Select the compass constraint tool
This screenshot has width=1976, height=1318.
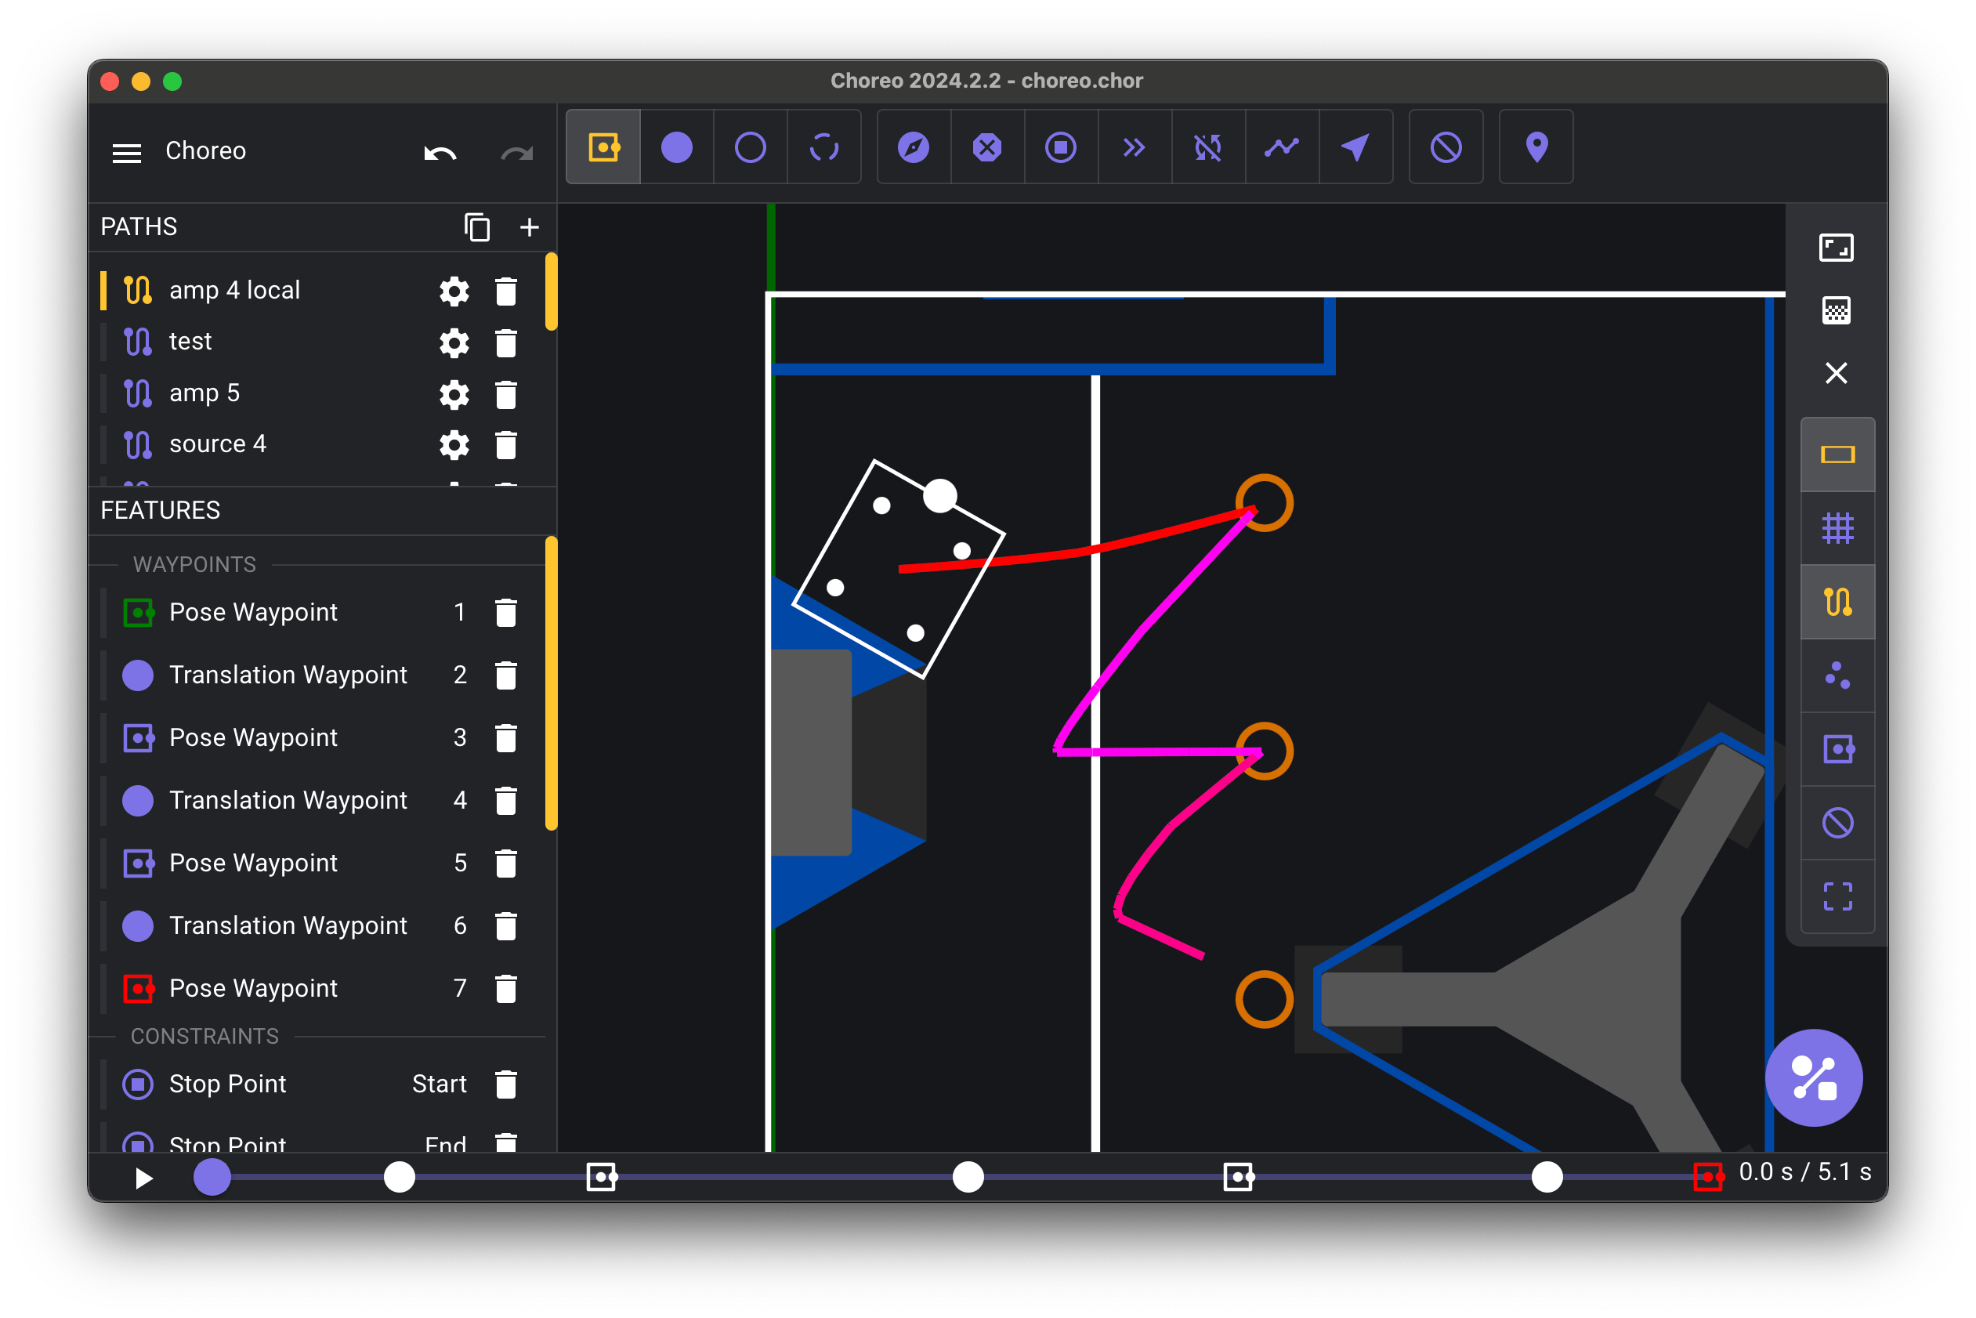click(x=913, y=148)
